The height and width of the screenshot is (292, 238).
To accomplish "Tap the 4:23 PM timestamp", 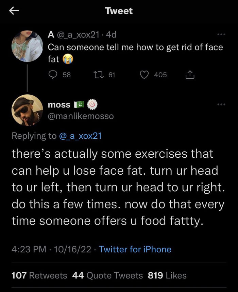I will (29, 250).
